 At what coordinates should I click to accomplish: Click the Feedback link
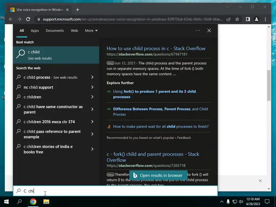184,138
